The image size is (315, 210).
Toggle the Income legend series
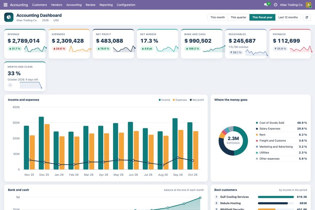pos(164,100)
